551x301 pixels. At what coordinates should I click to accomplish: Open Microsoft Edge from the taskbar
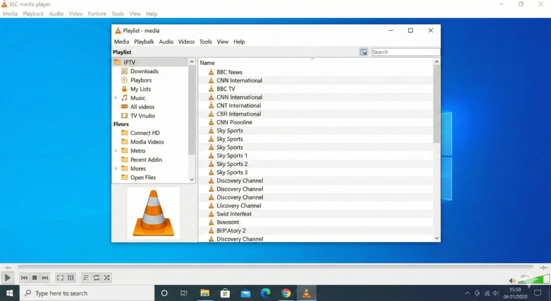coord(266,293)
